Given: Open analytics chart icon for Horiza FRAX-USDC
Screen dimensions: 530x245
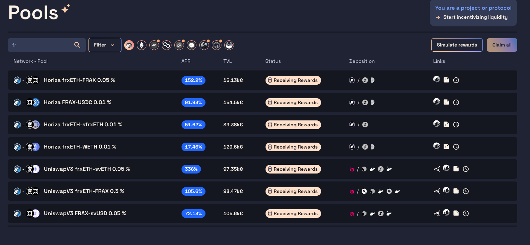Looking at the screenshot, I should click(x=437, y=102).
